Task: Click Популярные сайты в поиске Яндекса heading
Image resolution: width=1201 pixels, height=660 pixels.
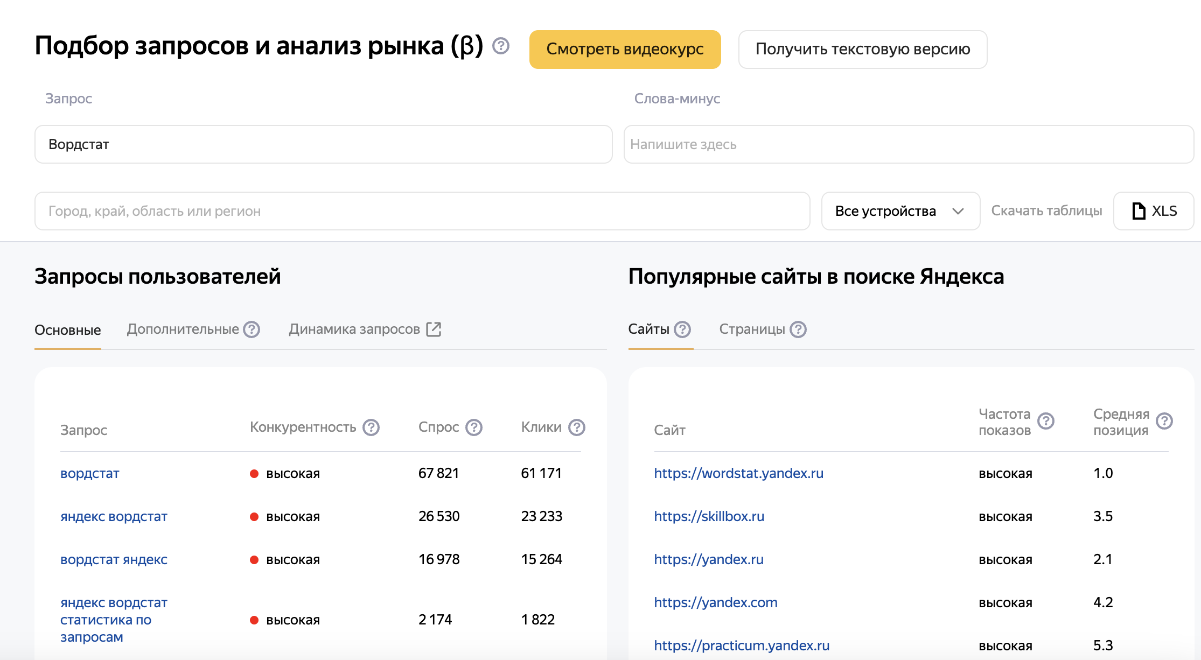Action: [816, 277]
